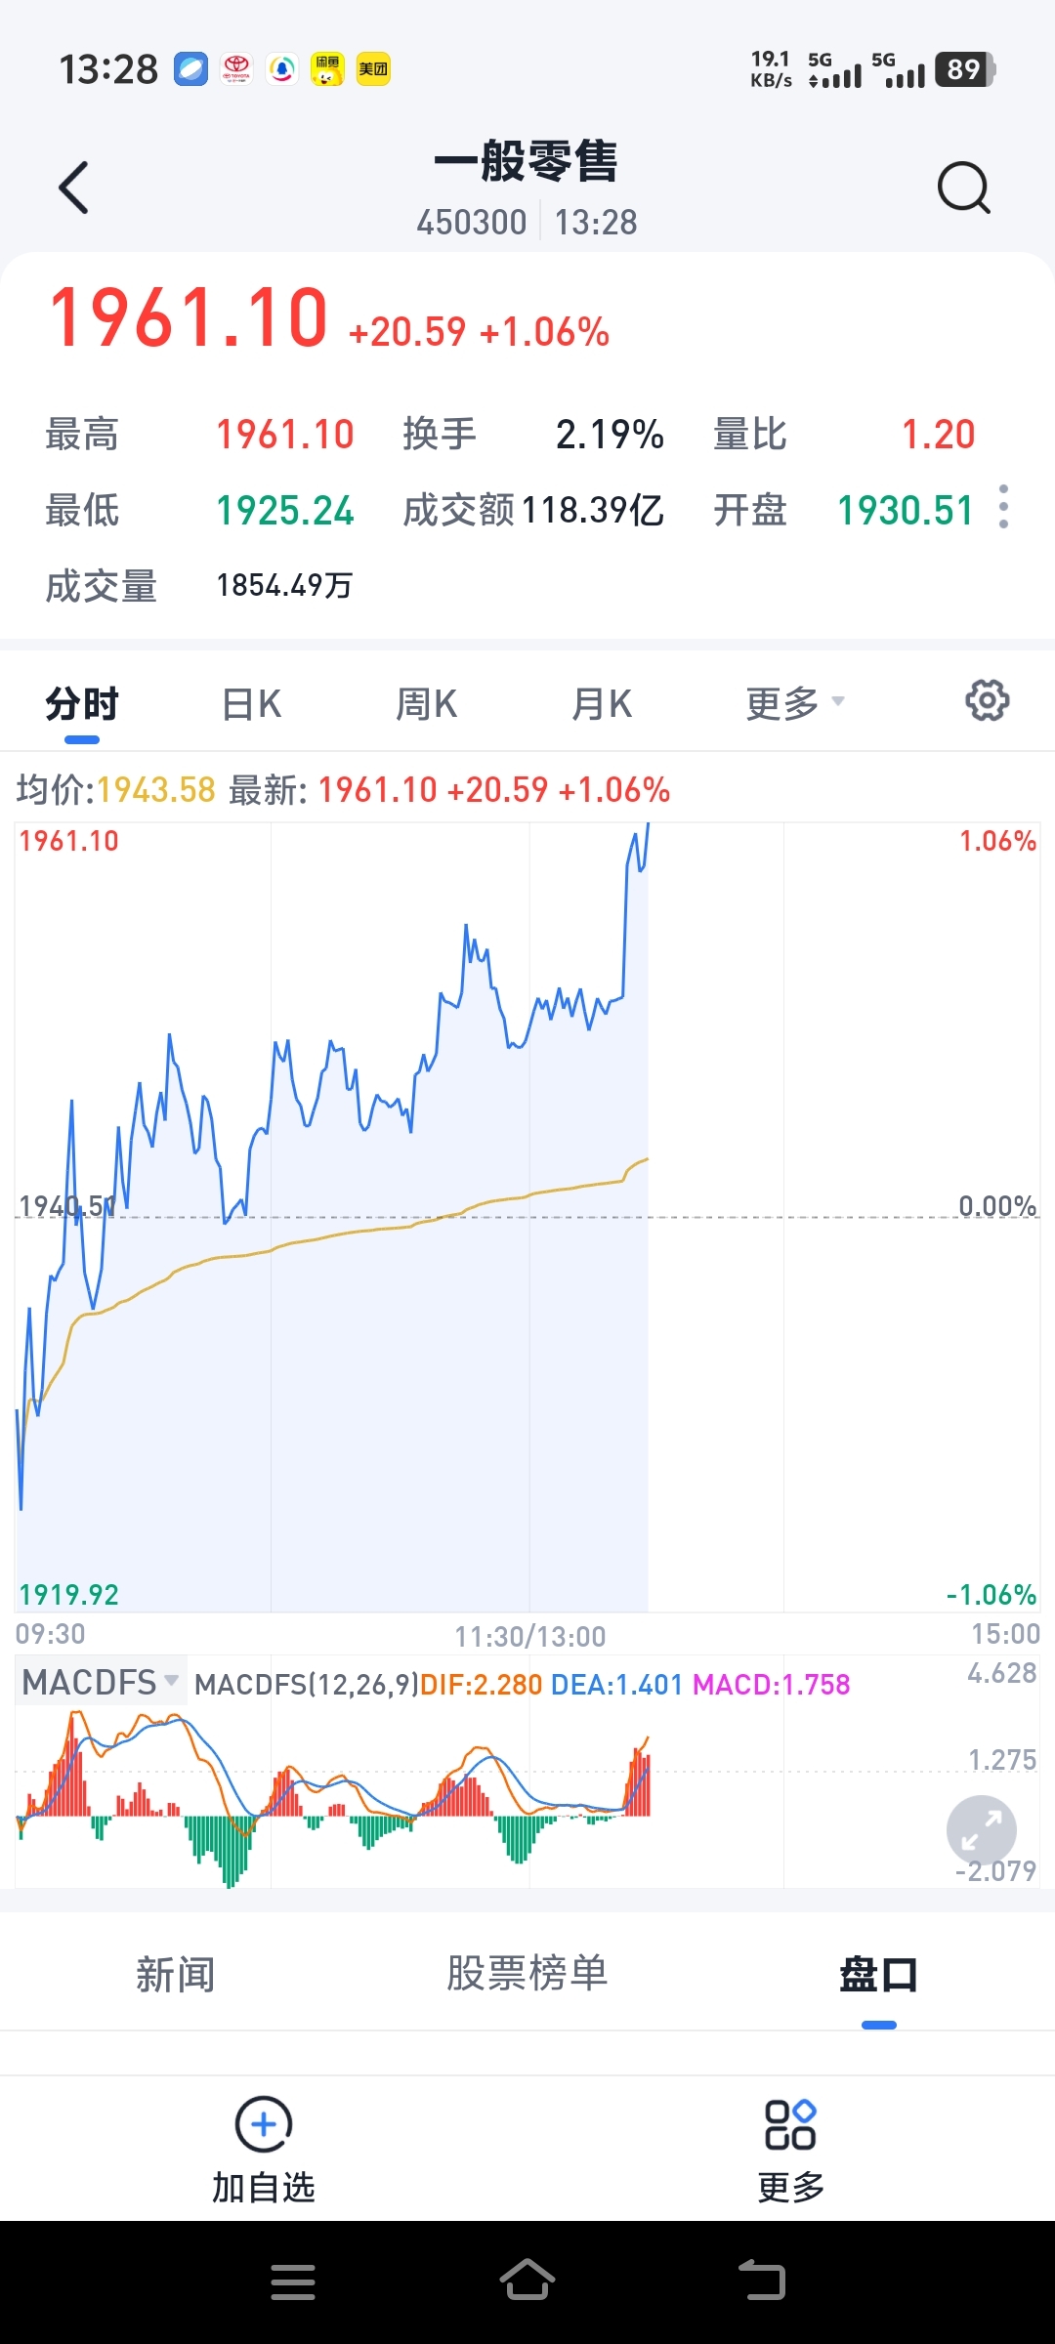Open chart settings gear icon
The width and height of the screenshot is (1055, 2344).
pyautogui.click(x=987, y=701)
